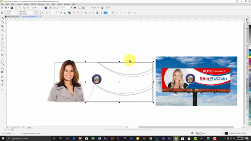Click Quick customize plus in toolbox
Image resolution: width=251 pixels, height=141 pixels.
tap(2, 90)
